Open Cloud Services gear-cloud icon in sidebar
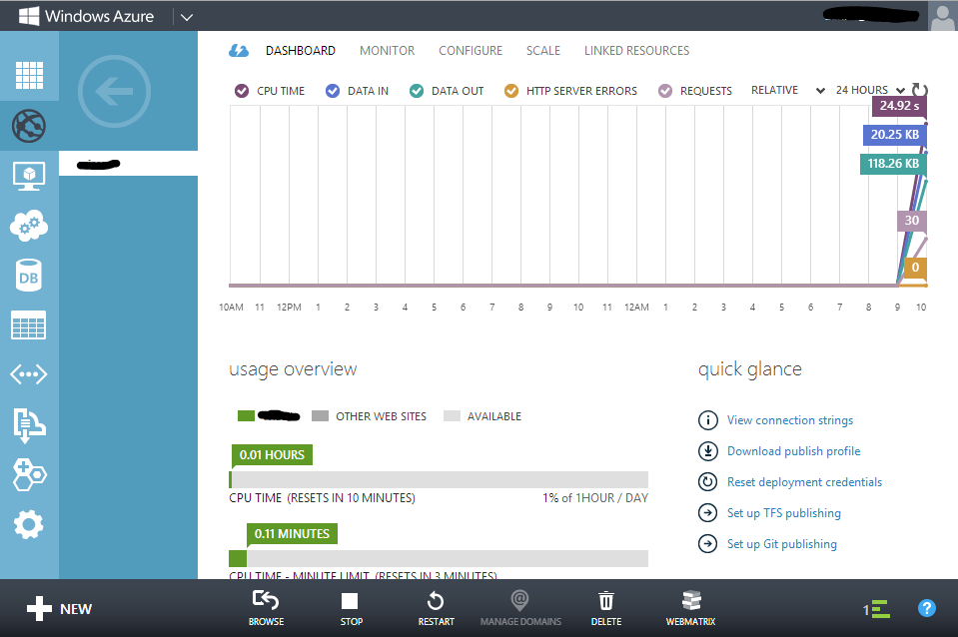 [x=29, y=226]
